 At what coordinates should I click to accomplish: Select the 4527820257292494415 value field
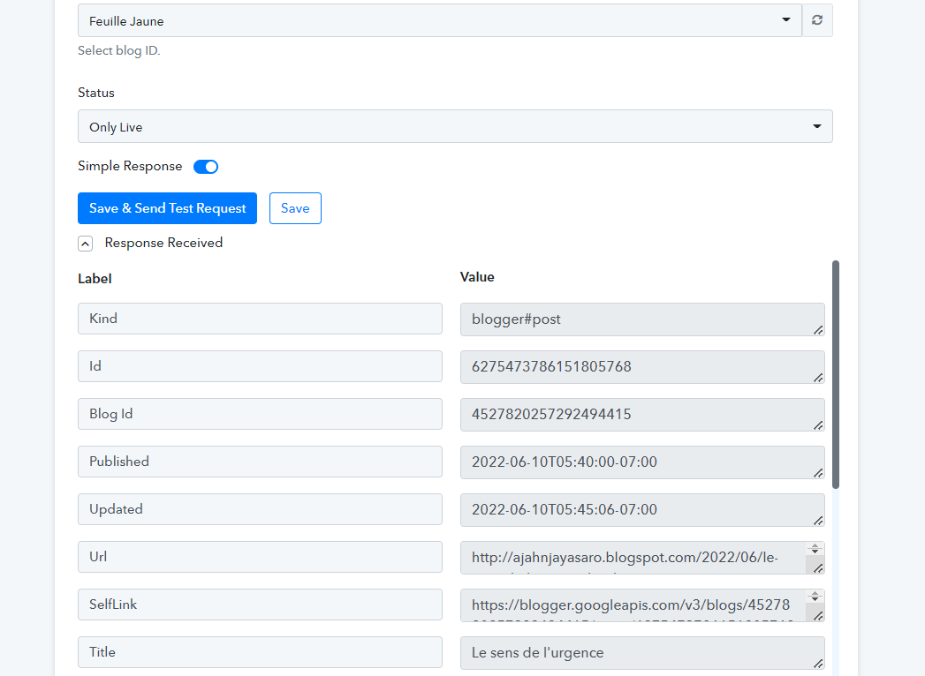(642, 414)
